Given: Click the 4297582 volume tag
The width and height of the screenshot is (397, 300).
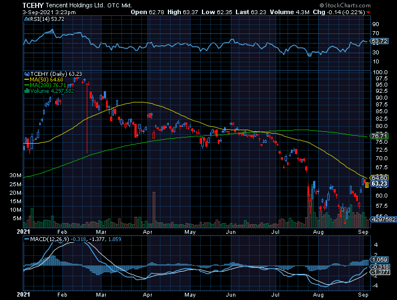Looking at the screenshot, I should coord(383,219).
